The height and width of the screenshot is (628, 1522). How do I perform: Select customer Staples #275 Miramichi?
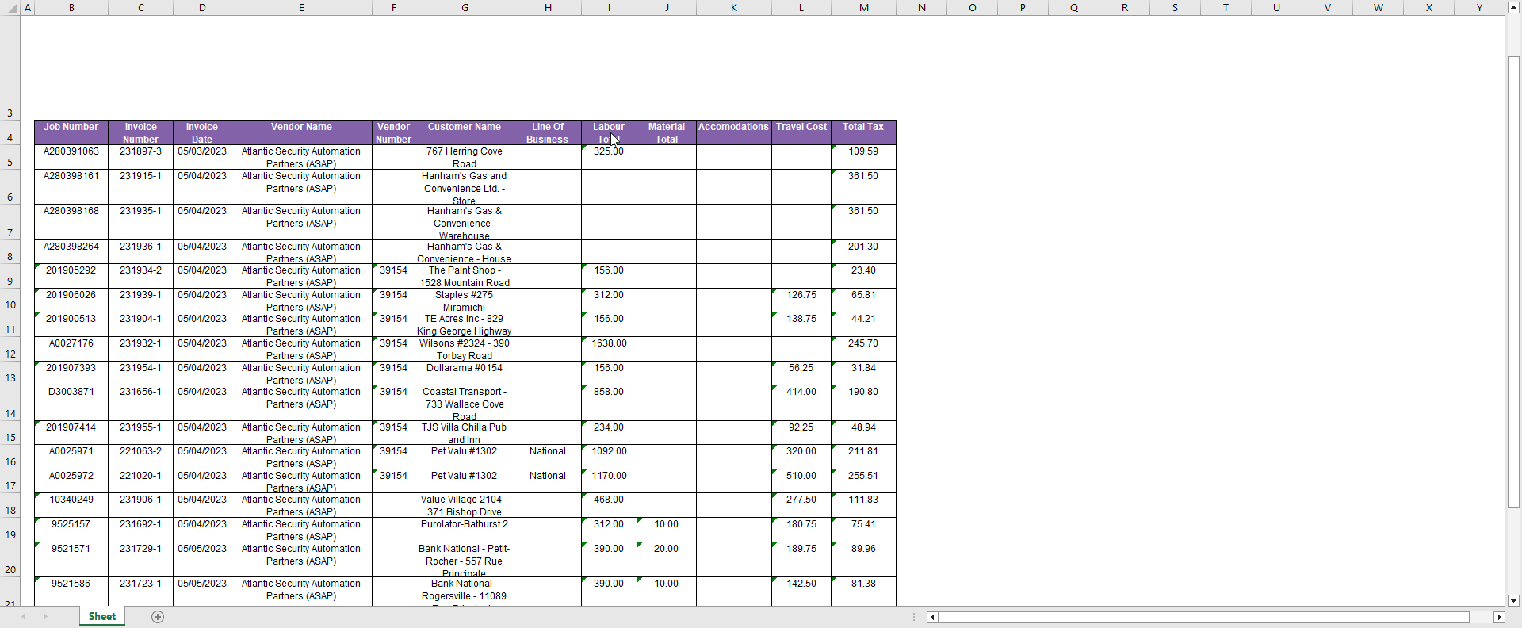click(465, 301)
